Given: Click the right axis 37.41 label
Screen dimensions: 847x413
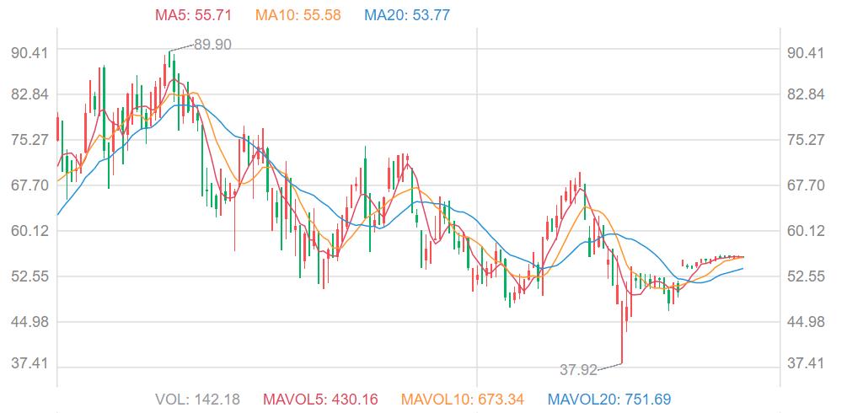Looking at the screenshot, I should coord(804,364).
